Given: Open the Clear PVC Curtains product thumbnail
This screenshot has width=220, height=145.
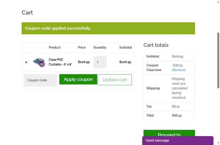Looking at the screenshot, I should tap(39, 62).
